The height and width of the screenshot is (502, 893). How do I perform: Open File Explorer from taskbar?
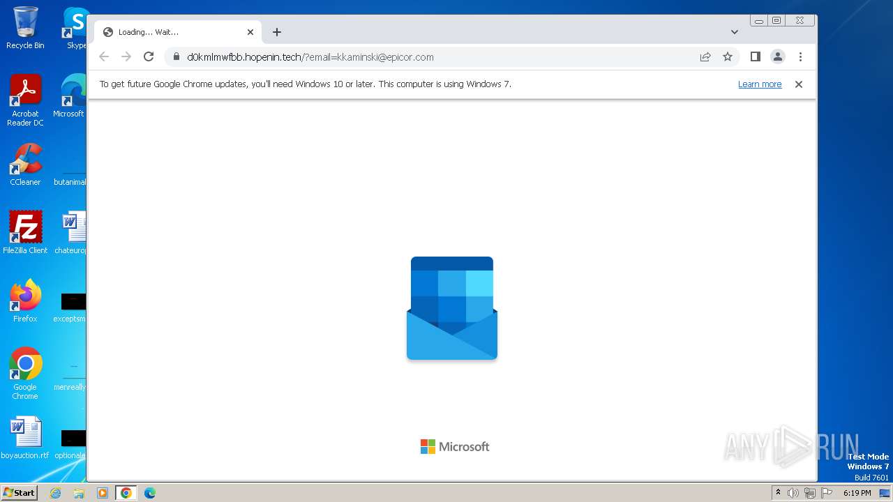pyautogui.click(x=79, y=493)
